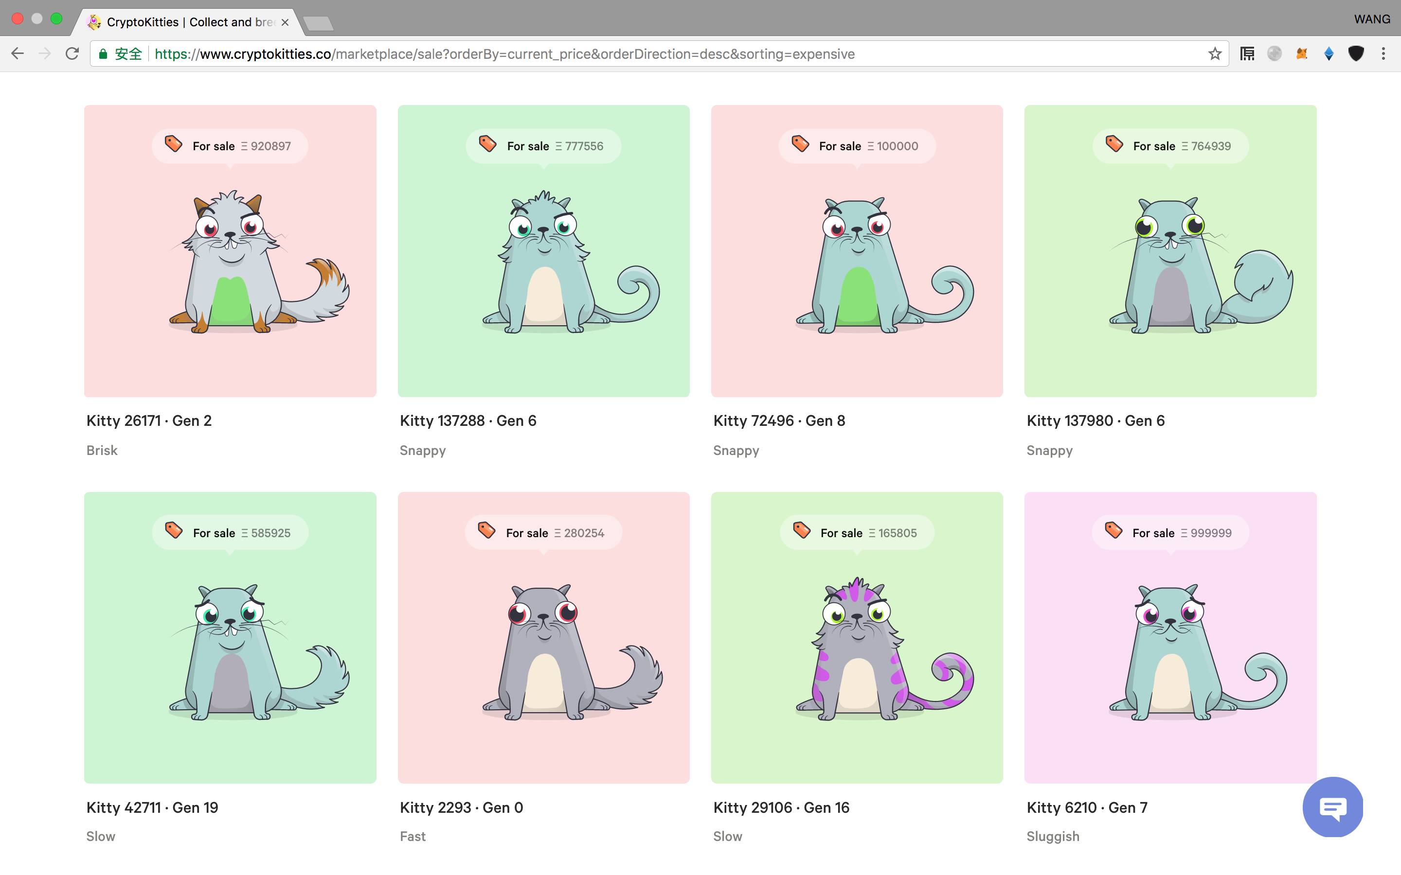The width and height of the screenshot is (1401, 875).
Task: Open a new browser tab
Action: click(x=319, y=23)
